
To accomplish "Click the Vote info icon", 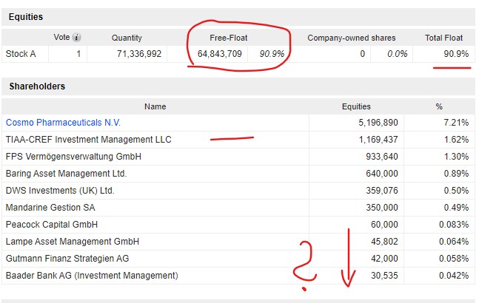I will tap(77, 38).
